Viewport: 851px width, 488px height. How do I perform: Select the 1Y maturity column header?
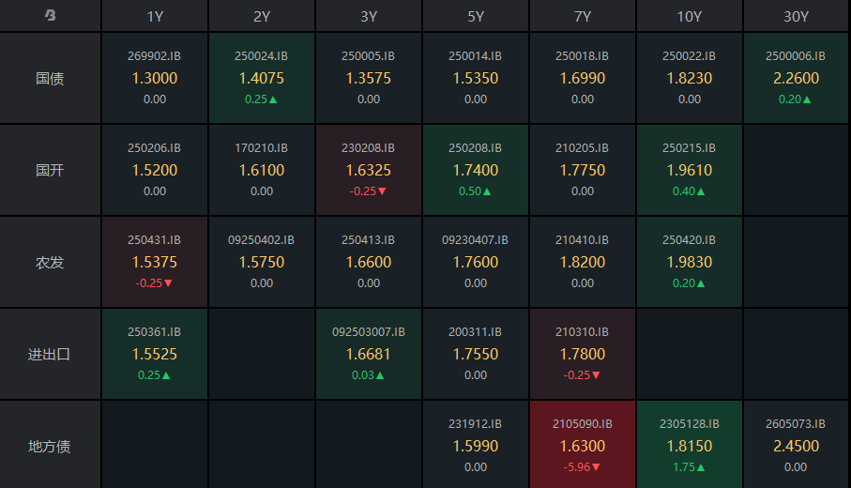tap(155, 16)
